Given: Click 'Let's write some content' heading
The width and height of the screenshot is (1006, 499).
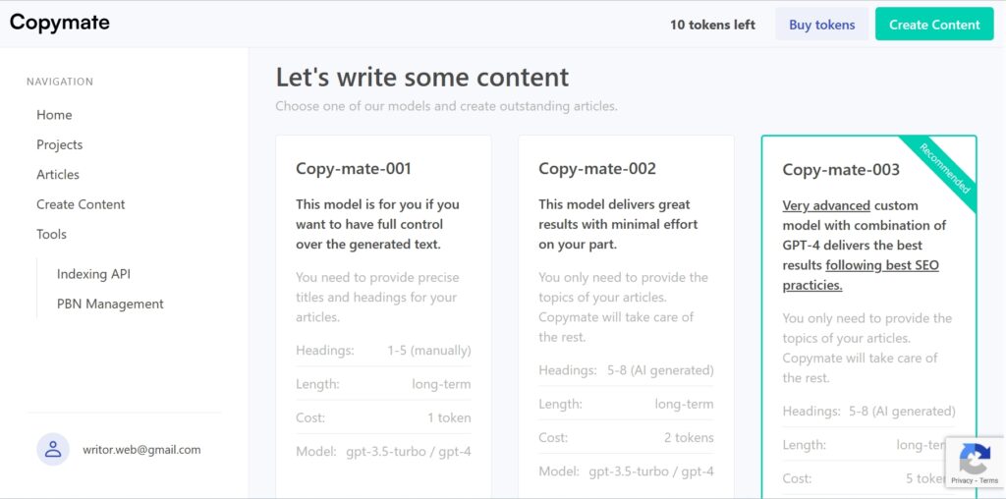Looking at the screenshot, I should click(x=422, y=77).
